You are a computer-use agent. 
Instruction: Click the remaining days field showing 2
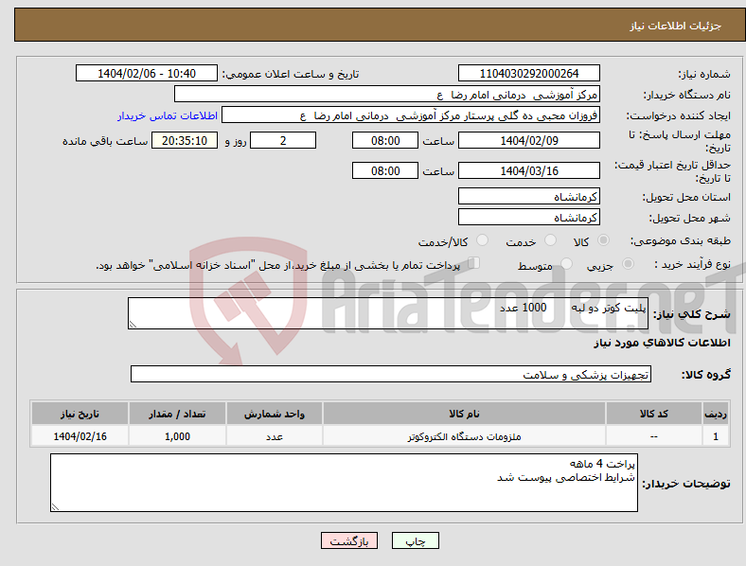(283, 141)
